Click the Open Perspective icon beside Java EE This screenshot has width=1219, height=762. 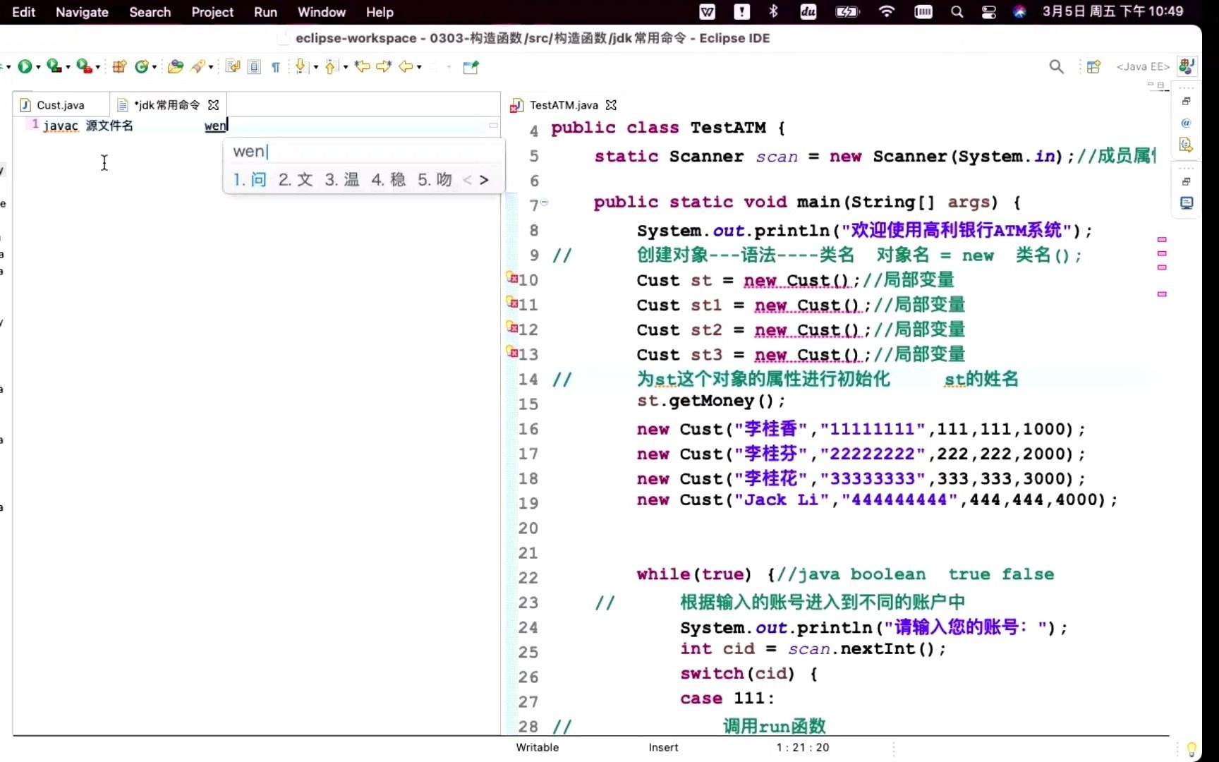pos(1094,66)
